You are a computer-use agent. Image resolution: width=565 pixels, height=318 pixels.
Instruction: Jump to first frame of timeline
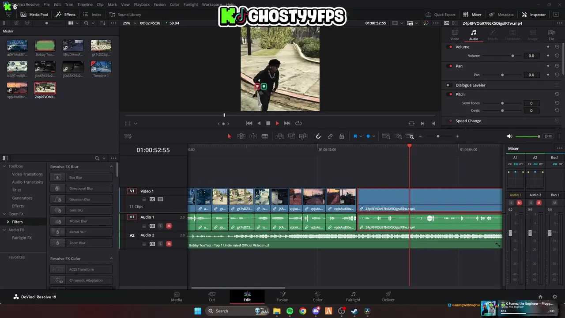pyautogui.click(x=249, y=123)
